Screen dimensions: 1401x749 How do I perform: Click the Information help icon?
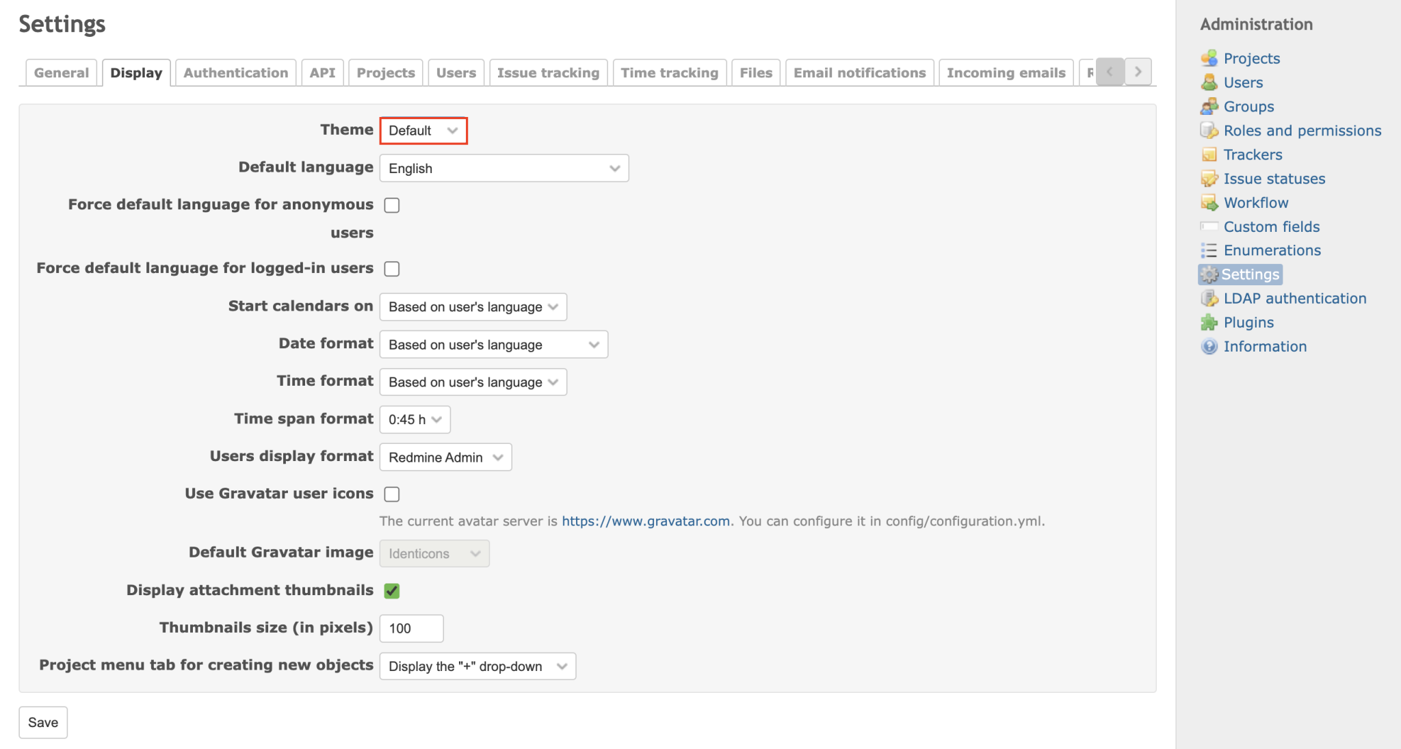[1209, 346]
